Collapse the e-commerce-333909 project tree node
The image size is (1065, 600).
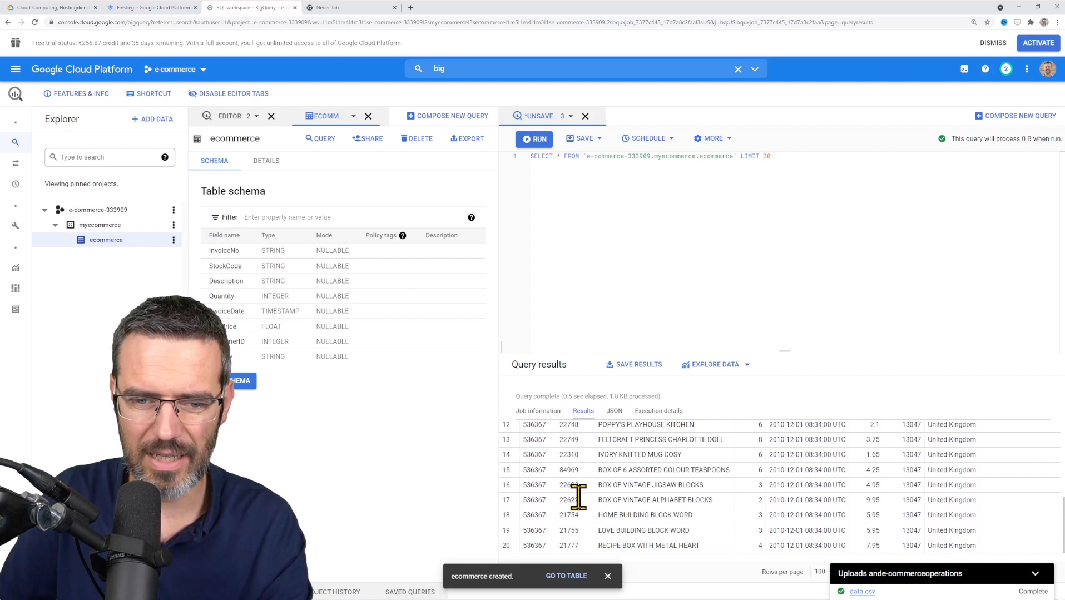[45, 210]
